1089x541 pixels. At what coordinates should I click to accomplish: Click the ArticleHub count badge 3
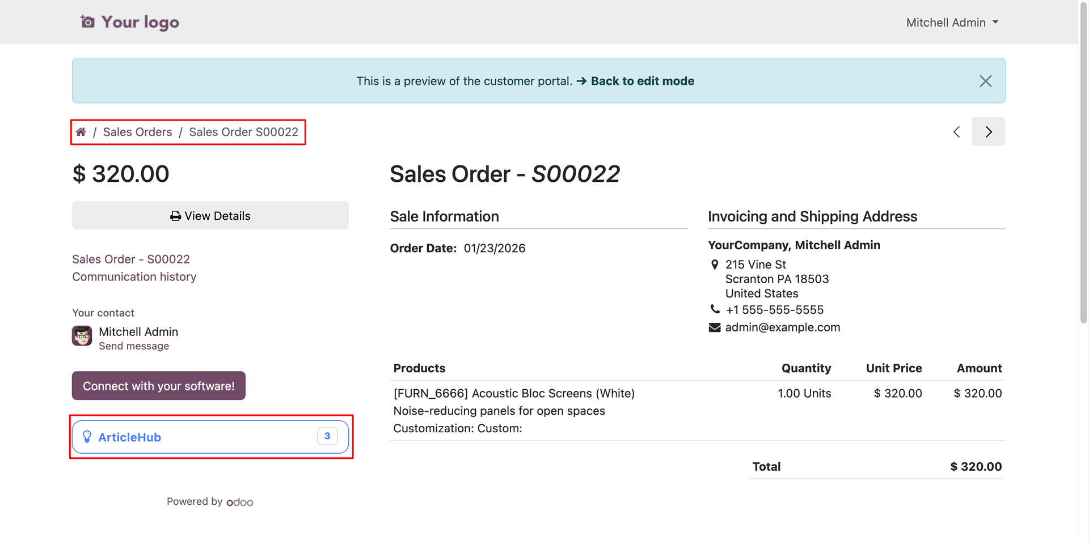coord(327,436)
